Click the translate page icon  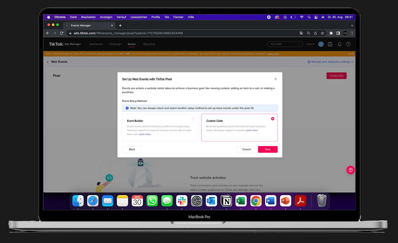click(301, 33)
